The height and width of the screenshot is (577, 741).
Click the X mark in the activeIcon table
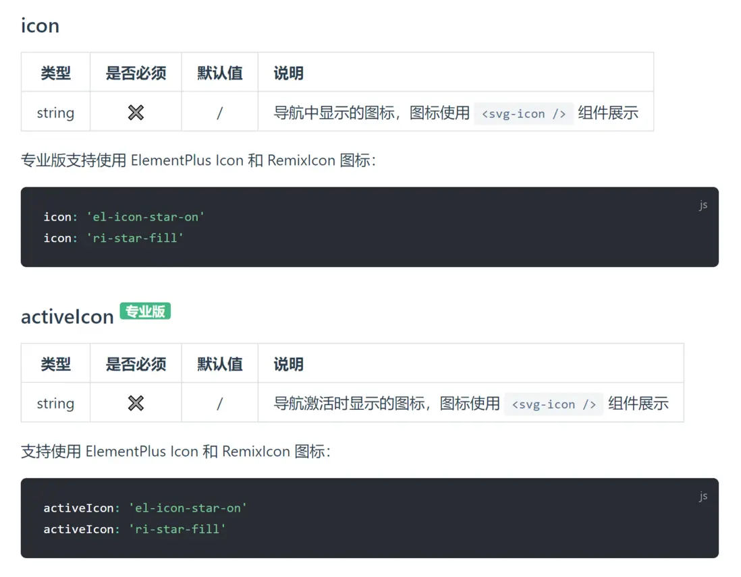136,403
